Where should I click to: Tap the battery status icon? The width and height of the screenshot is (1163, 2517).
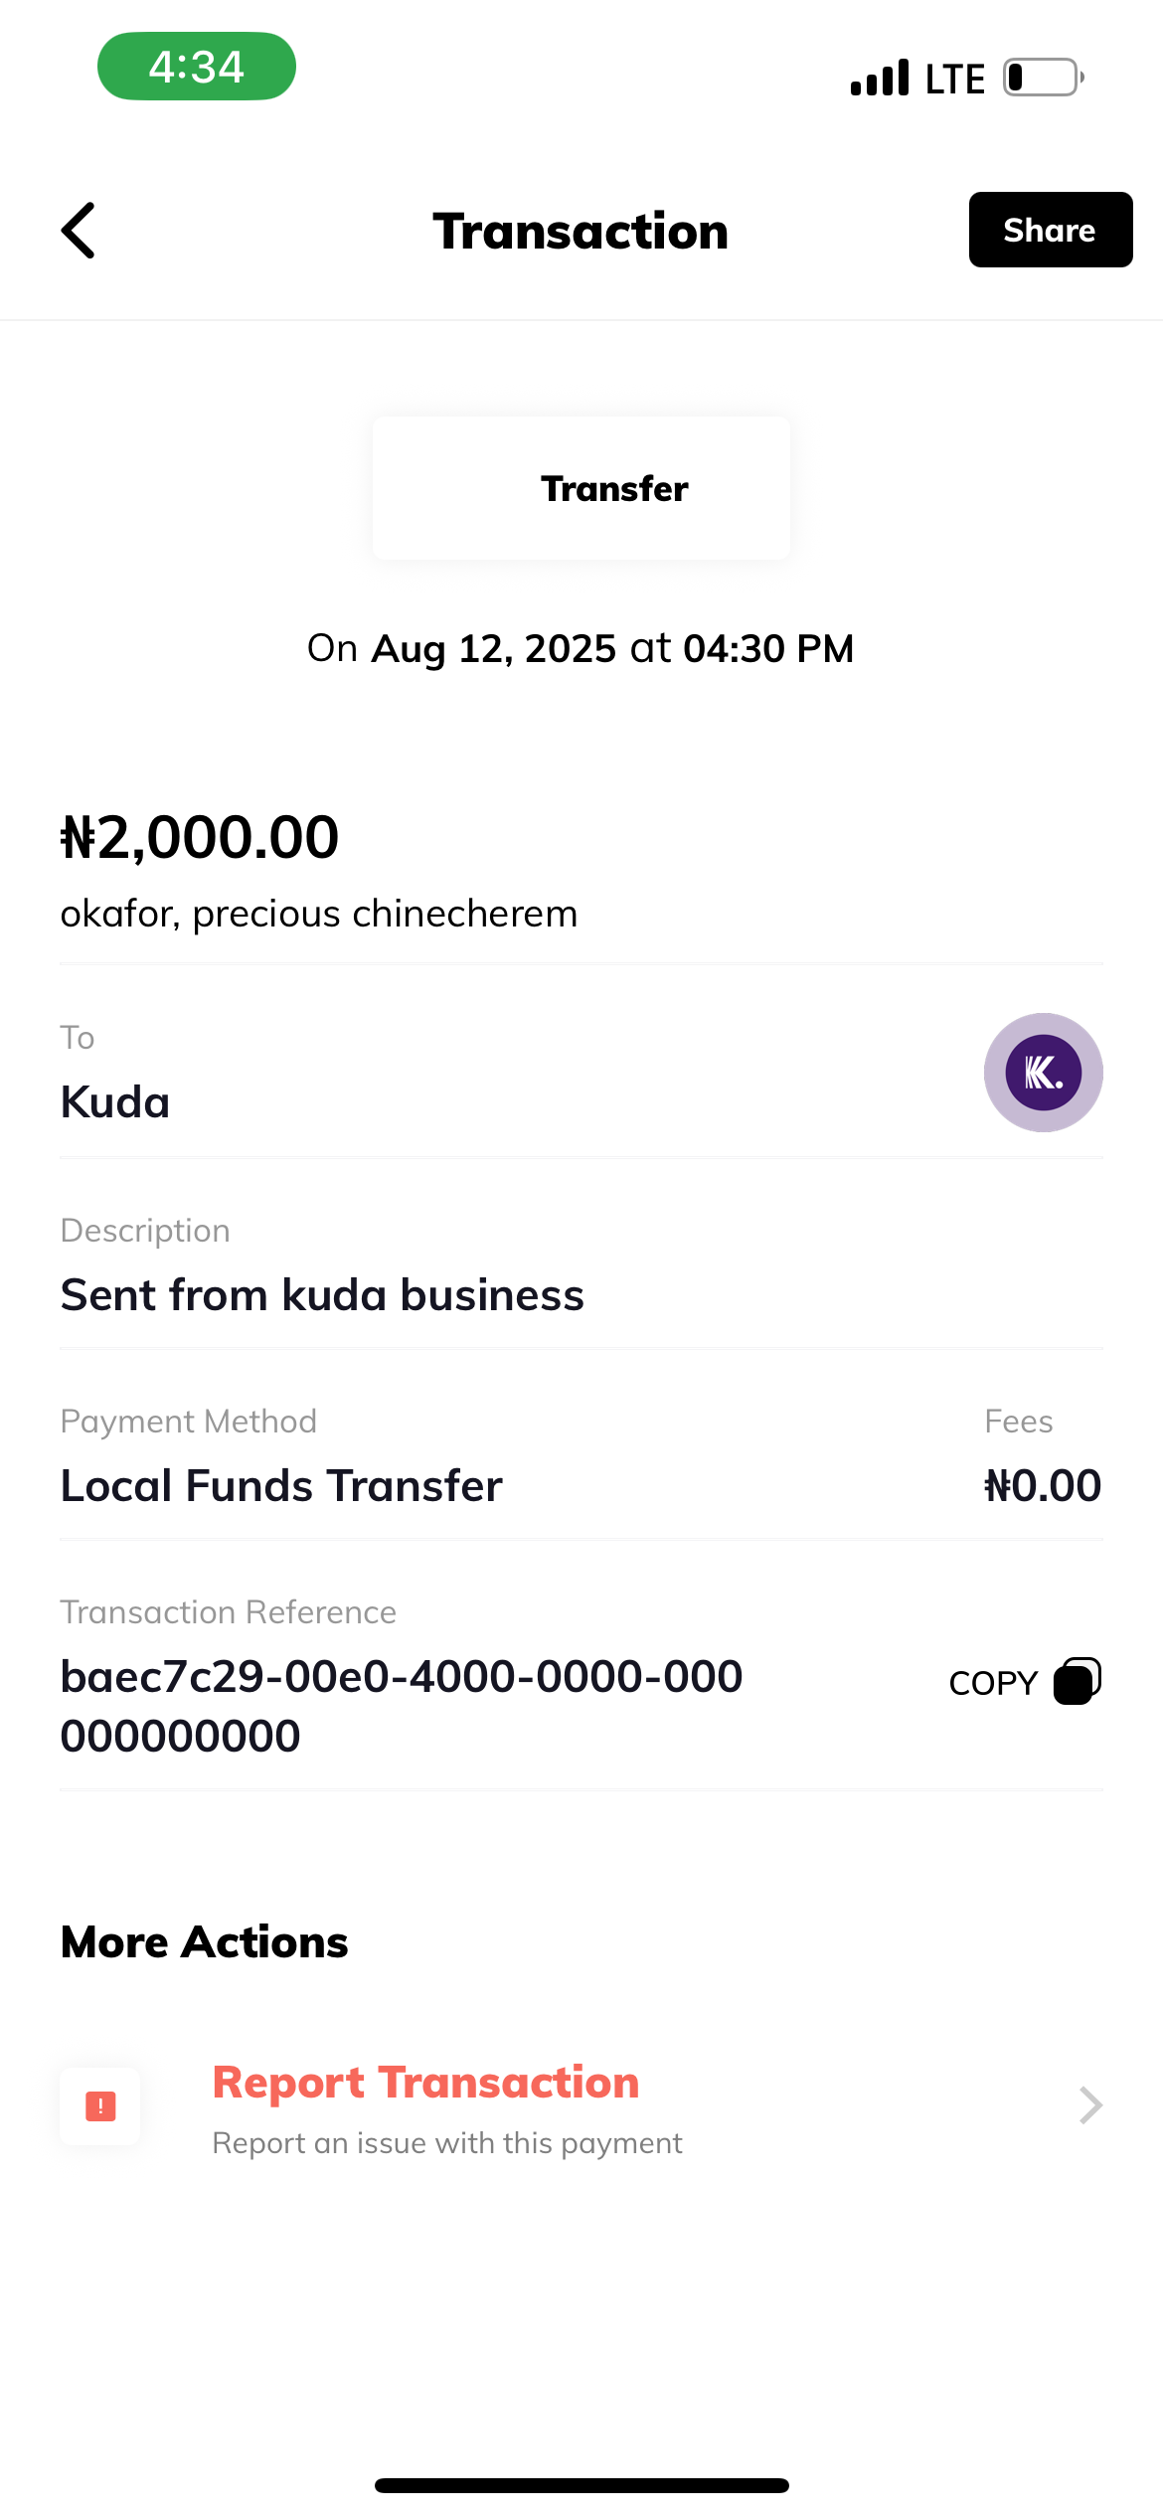click(1042, 78)
